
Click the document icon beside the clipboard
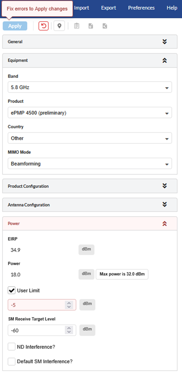pyautogui.click(x=91, y=26)
